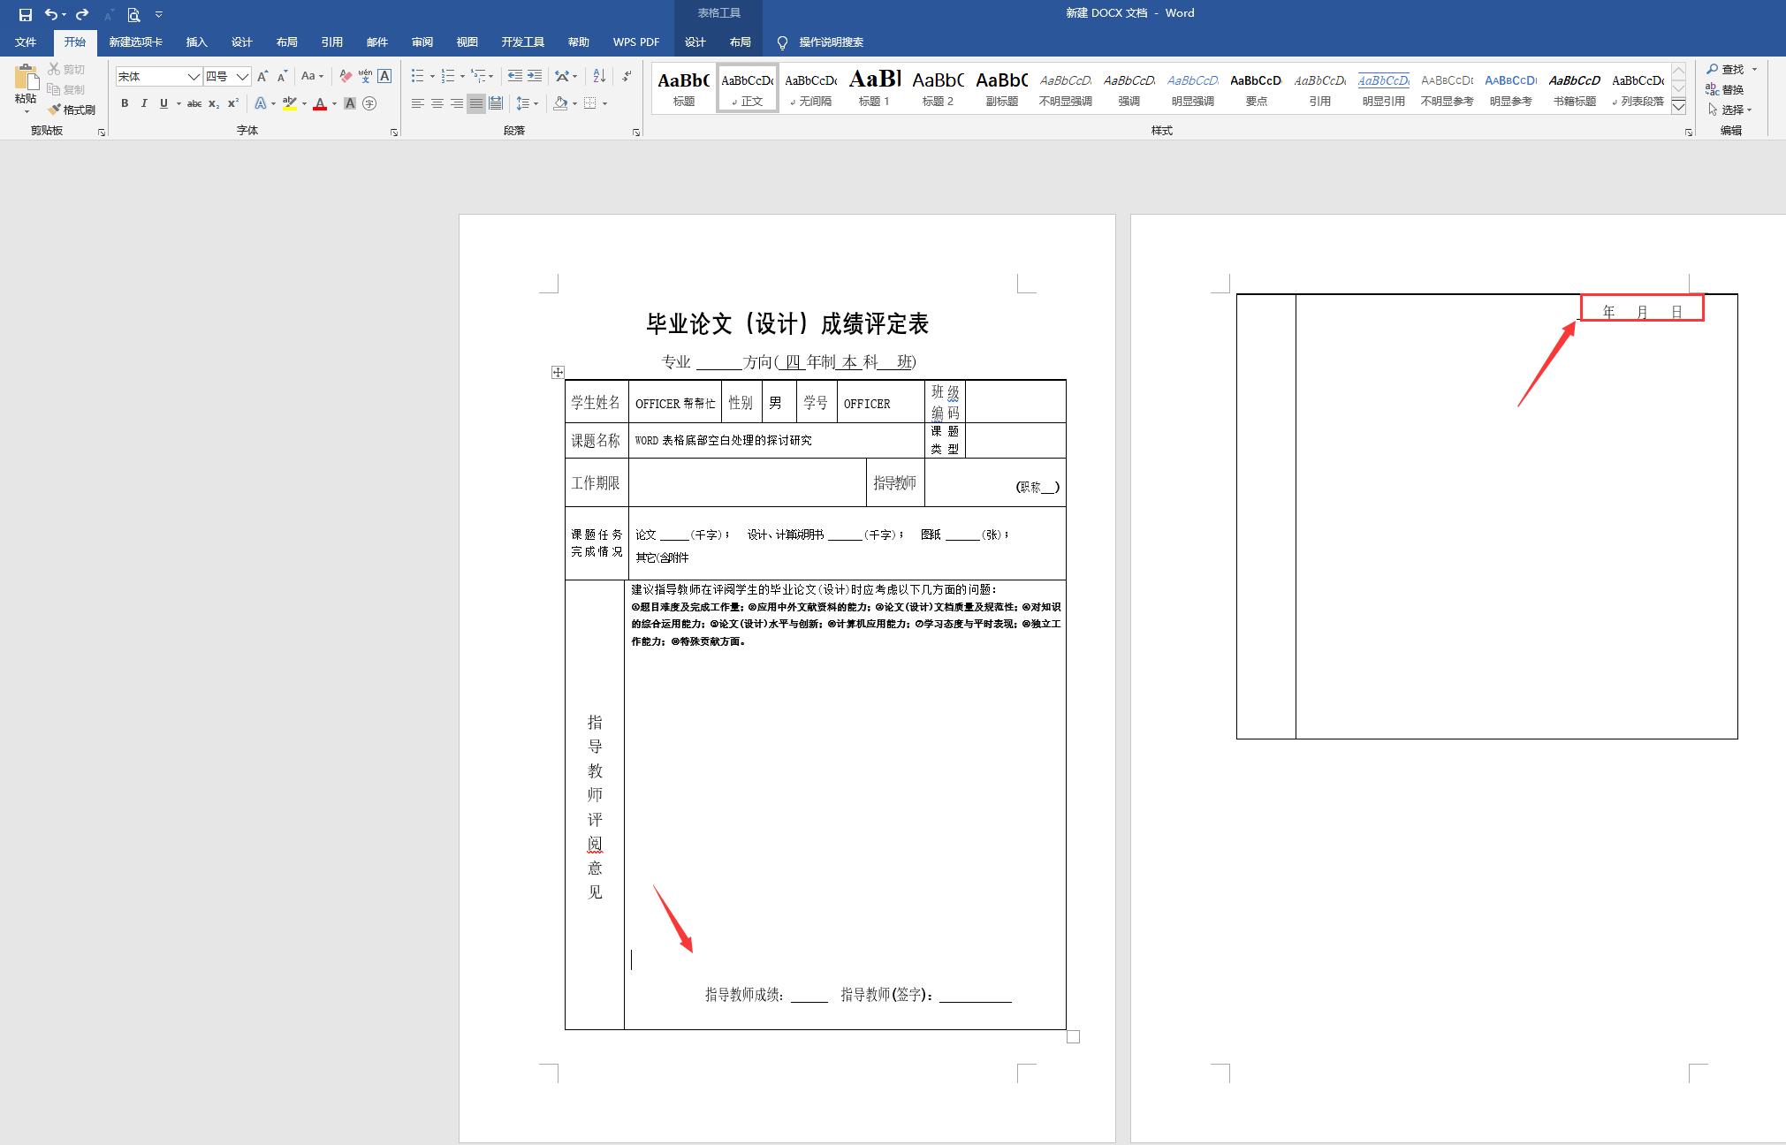Viewport: 1786px width, 1145px height.
Task: Toggle superscript formatting
Action: point(232,103)
